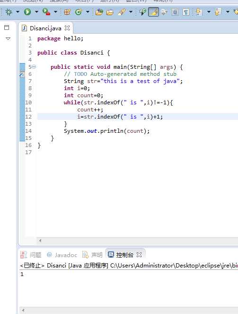Click the restore view icon in left sidebar

click(7, 28)
